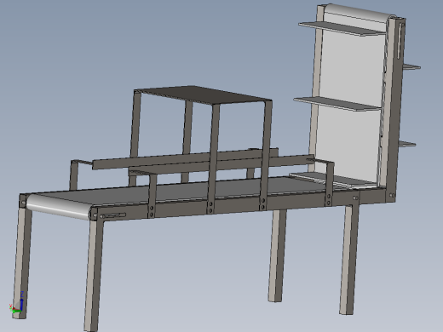Screen dimensions: 443x332
Task: Select the topmost shelf on the vertical belt
Action: (x=342, y=29)
